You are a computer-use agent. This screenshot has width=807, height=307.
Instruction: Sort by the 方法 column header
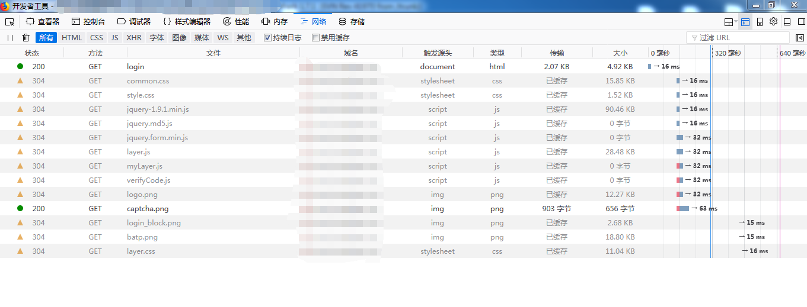pos(95,53)
